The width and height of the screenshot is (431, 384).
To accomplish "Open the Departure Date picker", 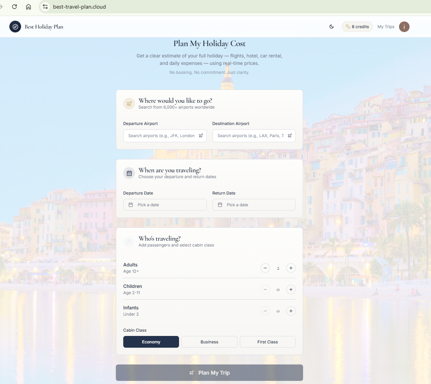I will pos(165,204).
